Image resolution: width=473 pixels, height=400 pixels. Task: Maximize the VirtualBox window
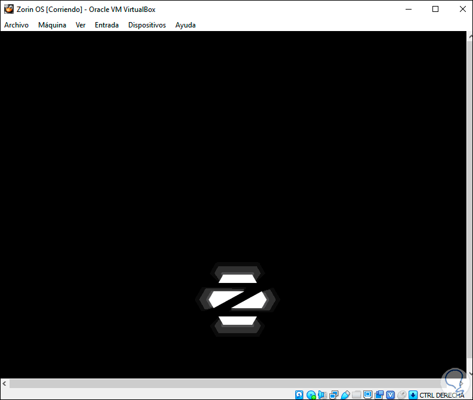coord(435,9)
